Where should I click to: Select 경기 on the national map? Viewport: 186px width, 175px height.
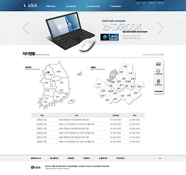pyautogui.click(x=51, y=75)
